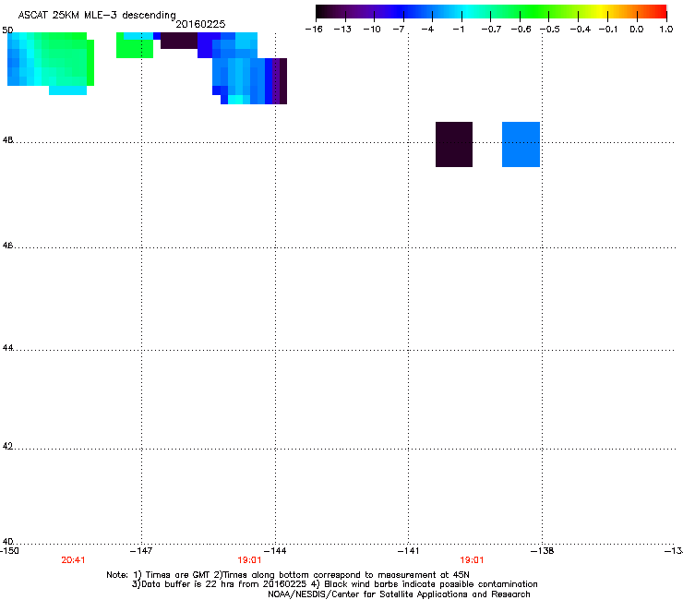
Task: Click the latitude label 40
Action: (7, 541)
